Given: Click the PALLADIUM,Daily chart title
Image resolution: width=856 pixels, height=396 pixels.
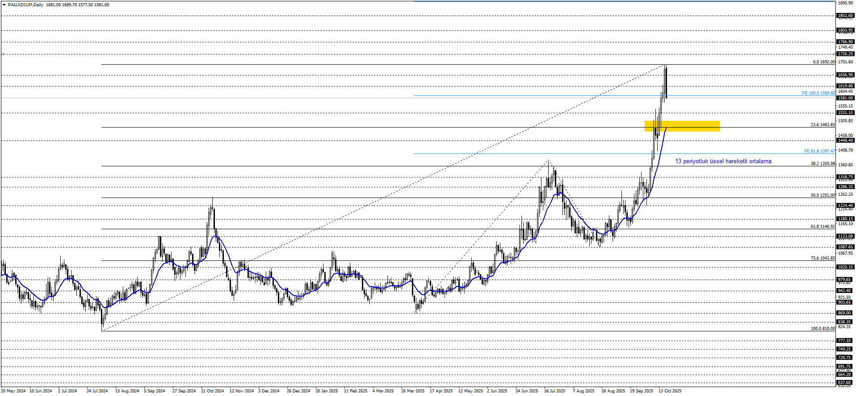Looking at the screenshot, I should tap(26, 5).
